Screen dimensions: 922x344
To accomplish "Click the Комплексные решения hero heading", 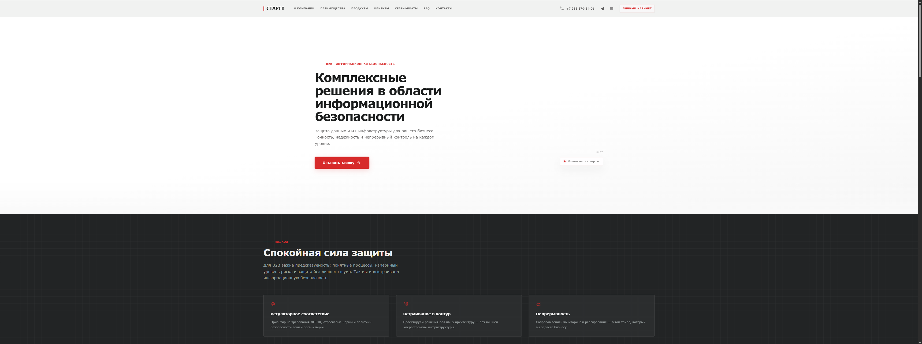I will (378, 97).
